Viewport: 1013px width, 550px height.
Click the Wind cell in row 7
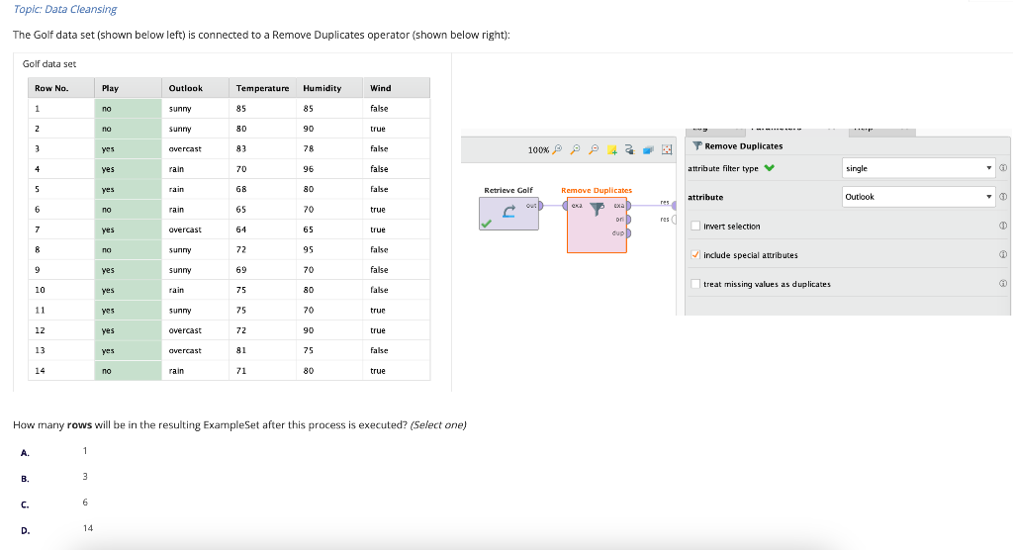tap(396, 229)
